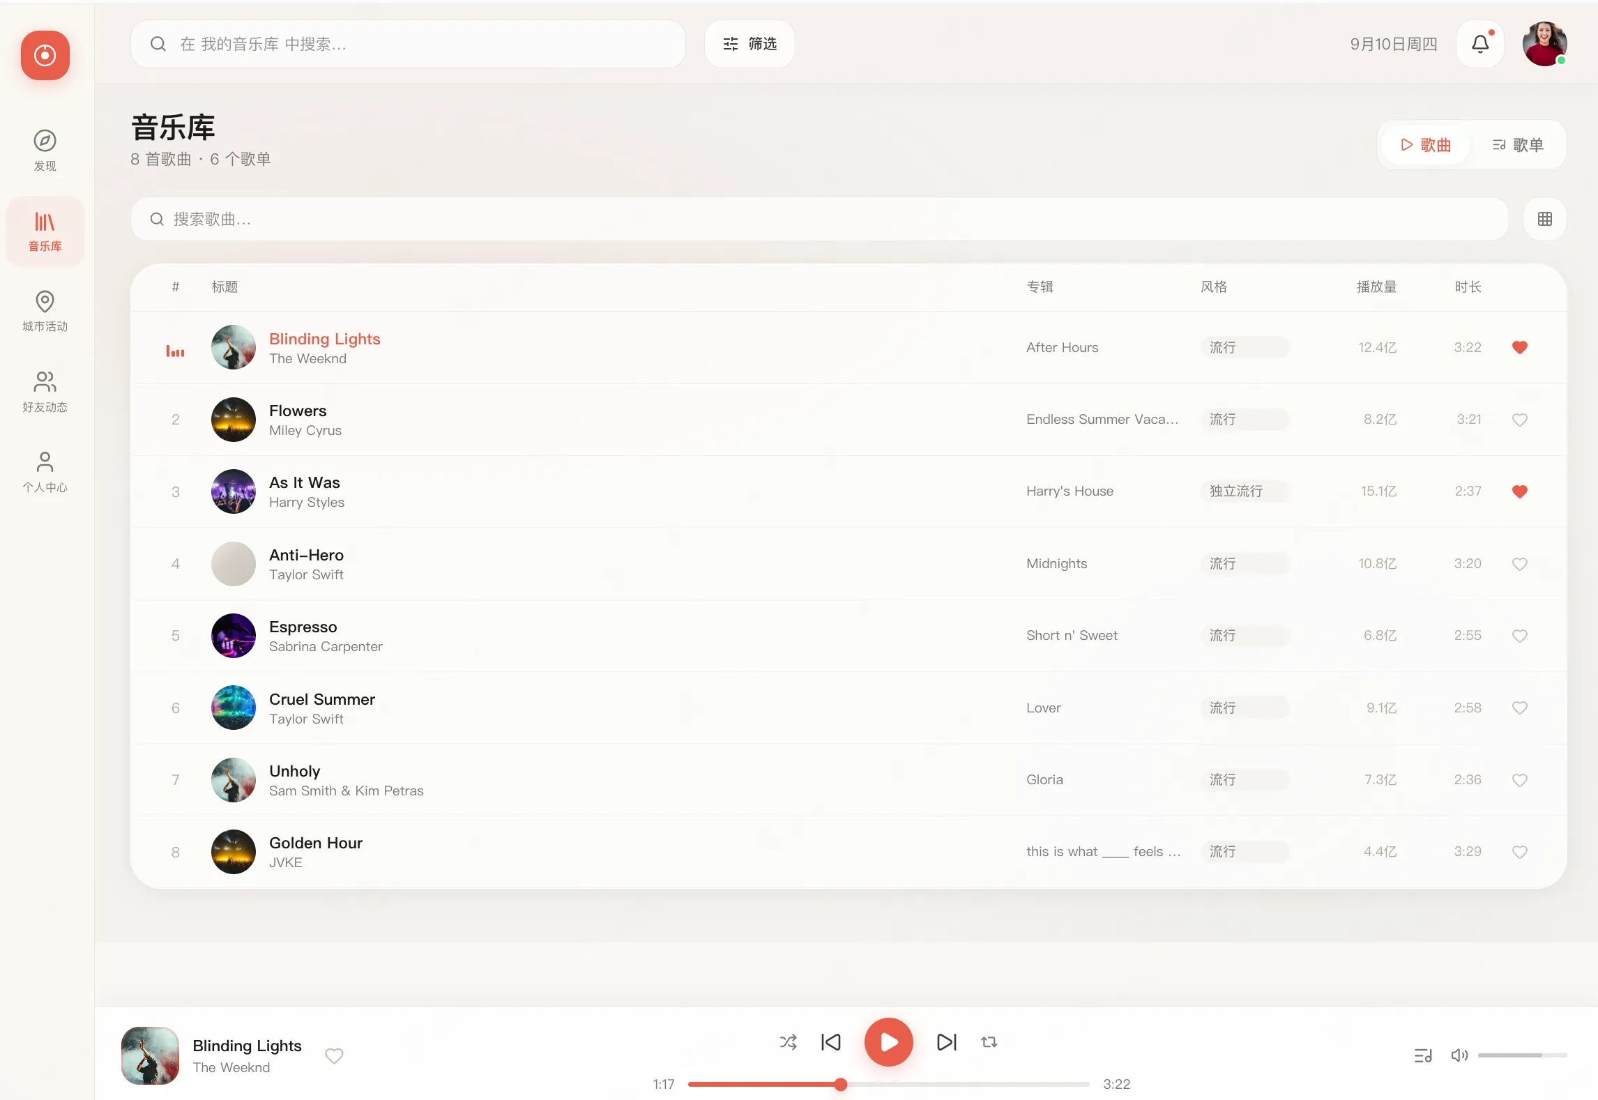The height and width of the screenshot is (1100, 1598).
Task: Unlike Blinding Lights in the song list
Action: tap(1520, 347)
